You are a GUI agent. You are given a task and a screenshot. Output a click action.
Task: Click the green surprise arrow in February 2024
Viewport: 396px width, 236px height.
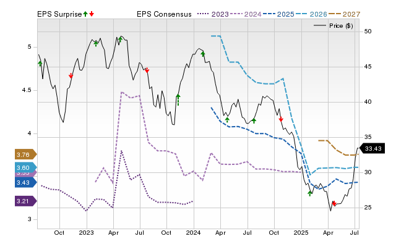pyautogui.click(x=203, y=54)
